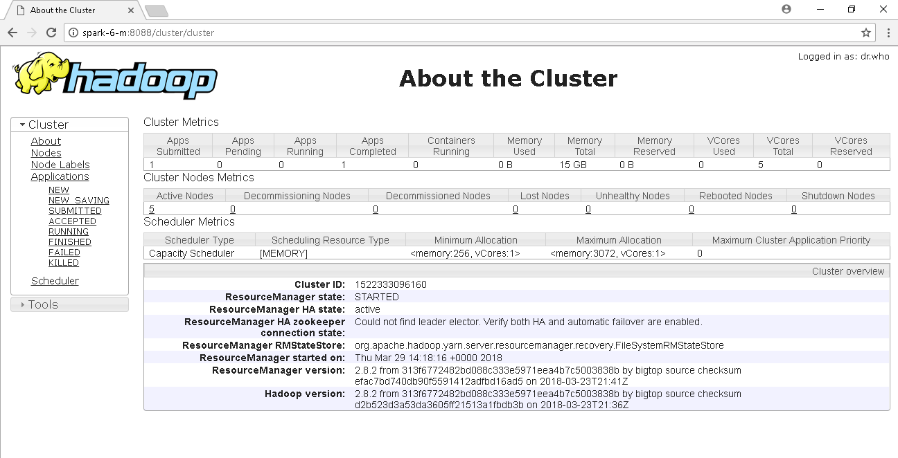This screenshot has height=458, width=898.
Task: Click the Decommissioned Nodes count link
Action: [376, 209]
